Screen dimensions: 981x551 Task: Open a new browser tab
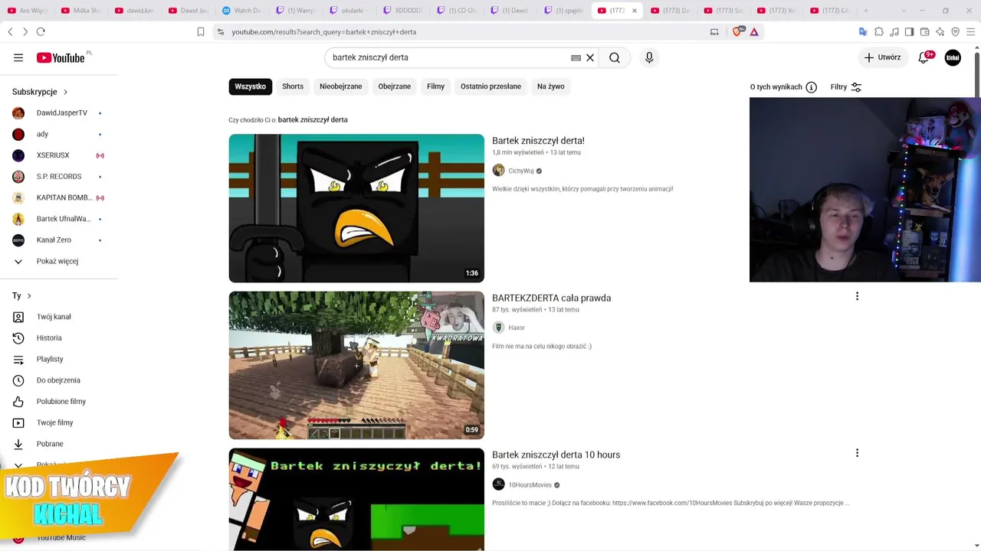866,11
